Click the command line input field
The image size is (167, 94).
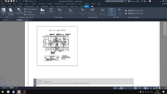[x=85, y=85]
